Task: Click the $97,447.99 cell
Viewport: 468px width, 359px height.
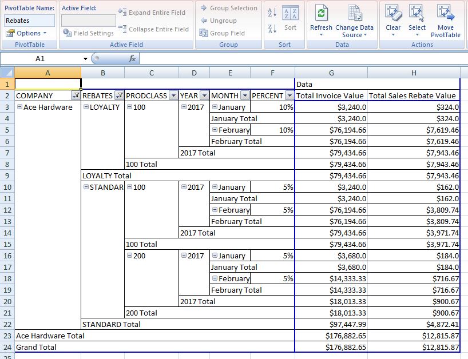Action: pyautogui.click(x=331, y=324)
